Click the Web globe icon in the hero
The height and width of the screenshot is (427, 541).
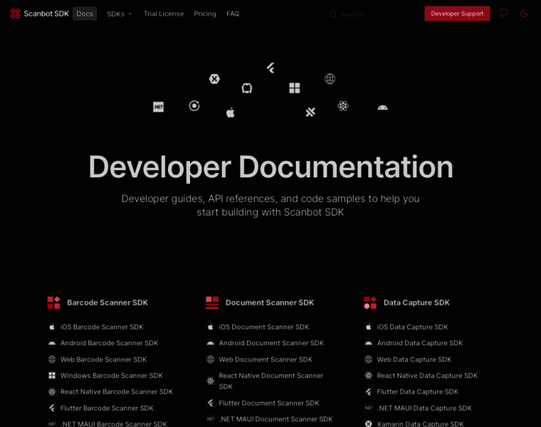click(330, 79)
